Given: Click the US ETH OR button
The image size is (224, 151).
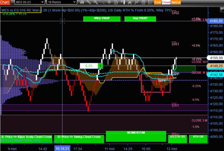Looking at the screenshot, I should [x=177, y=139].
